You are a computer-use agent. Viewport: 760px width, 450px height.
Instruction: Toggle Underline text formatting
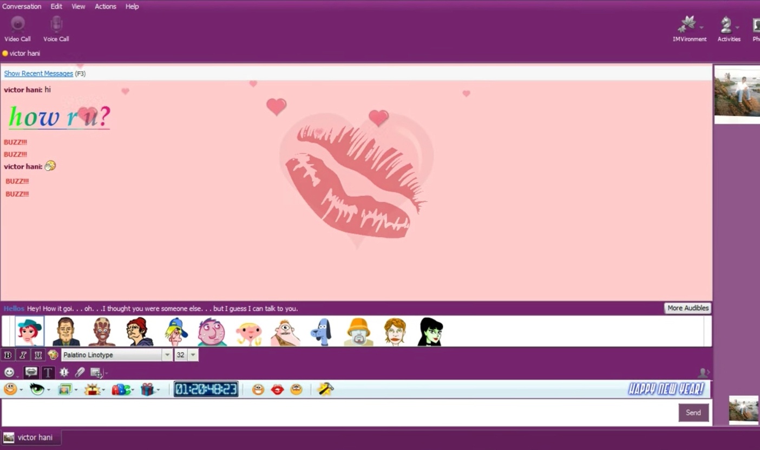38,355
